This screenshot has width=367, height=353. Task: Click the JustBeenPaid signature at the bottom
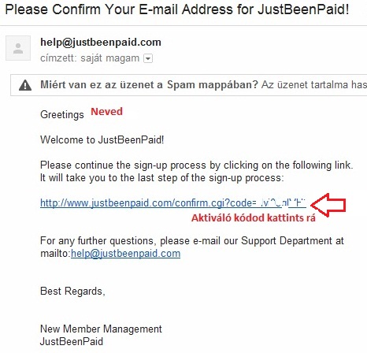click(72, 341)
